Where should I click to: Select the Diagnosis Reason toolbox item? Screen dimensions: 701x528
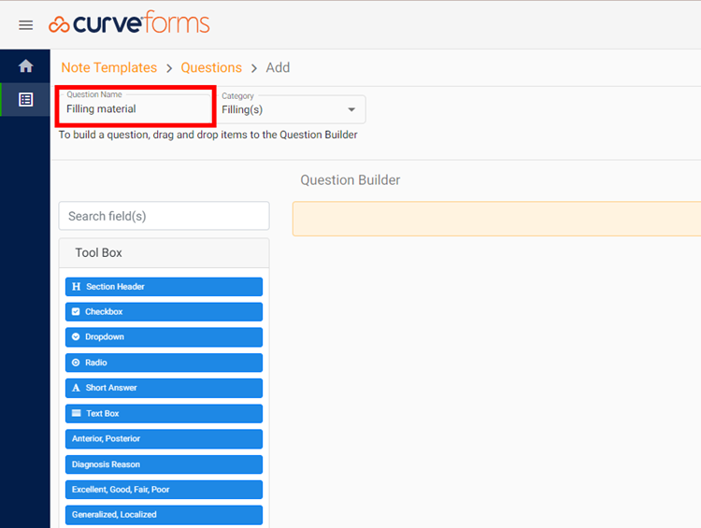point(165,464)
